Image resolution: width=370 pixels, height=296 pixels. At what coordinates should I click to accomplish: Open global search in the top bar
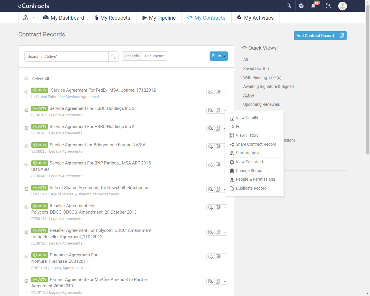click(288, 6)
